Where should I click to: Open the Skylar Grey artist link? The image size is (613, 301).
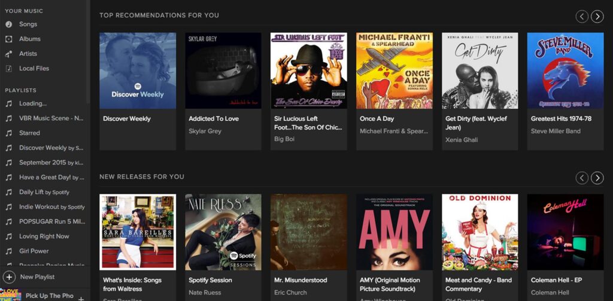point(205,131)
